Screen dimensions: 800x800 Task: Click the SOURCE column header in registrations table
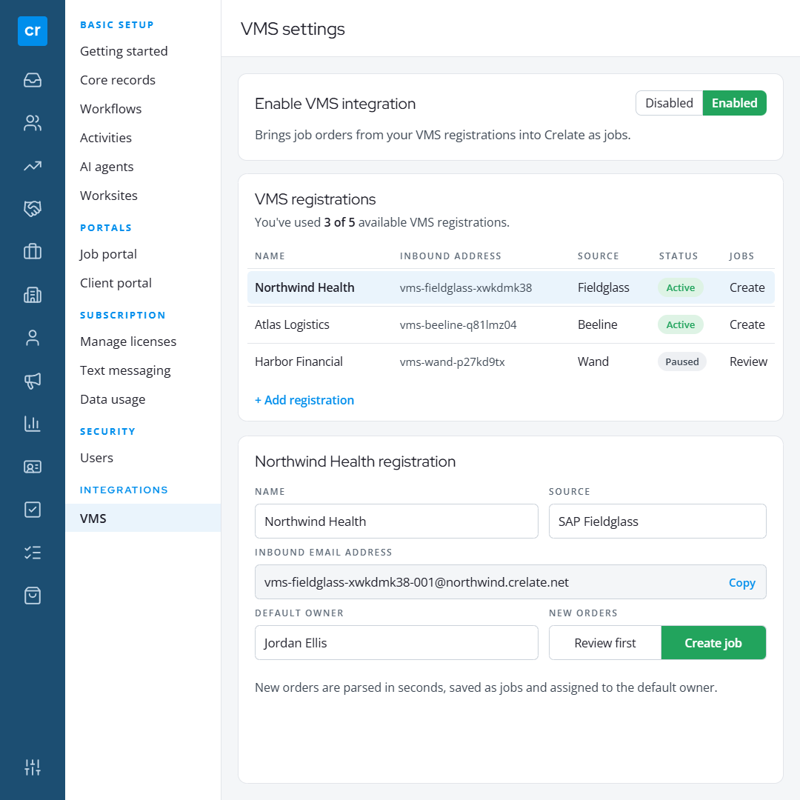click(598, 256)
